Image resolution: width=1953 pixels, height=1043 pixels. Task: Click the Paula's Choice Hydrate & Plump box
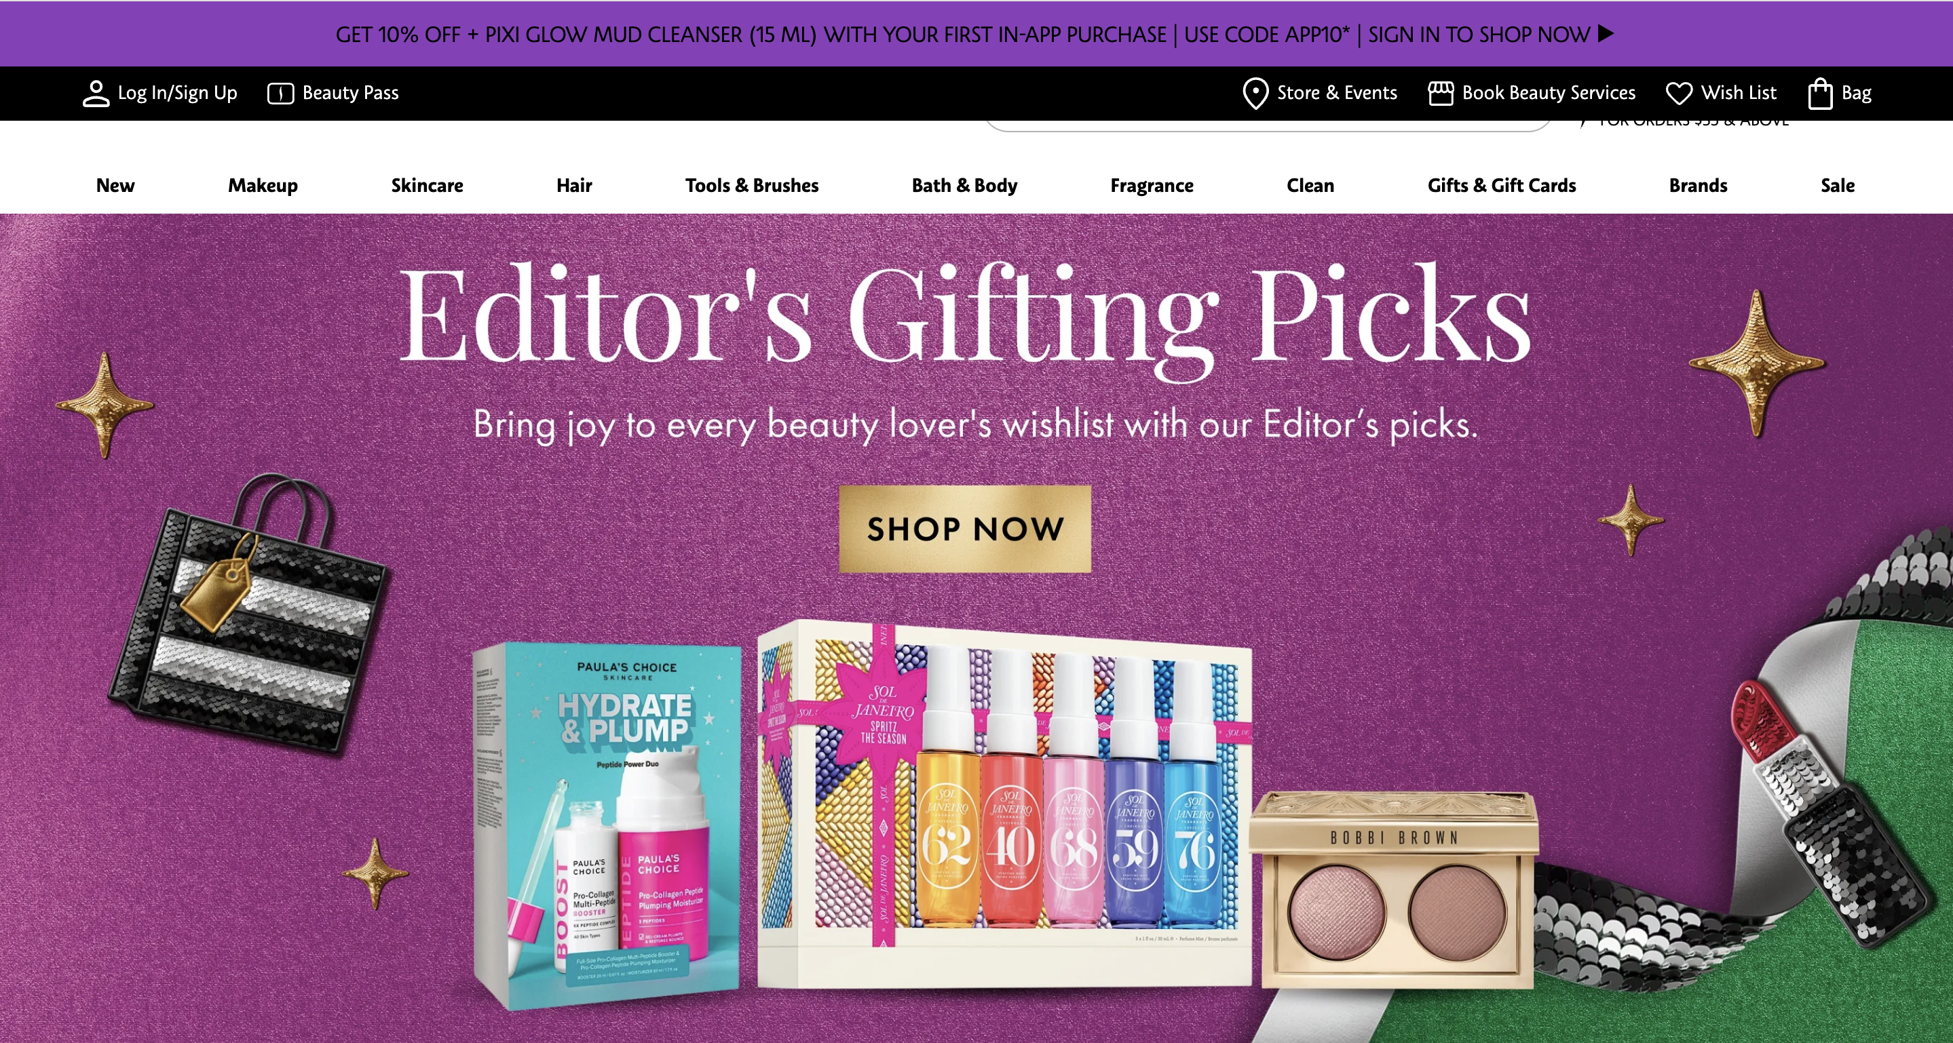tap(607, 825)
